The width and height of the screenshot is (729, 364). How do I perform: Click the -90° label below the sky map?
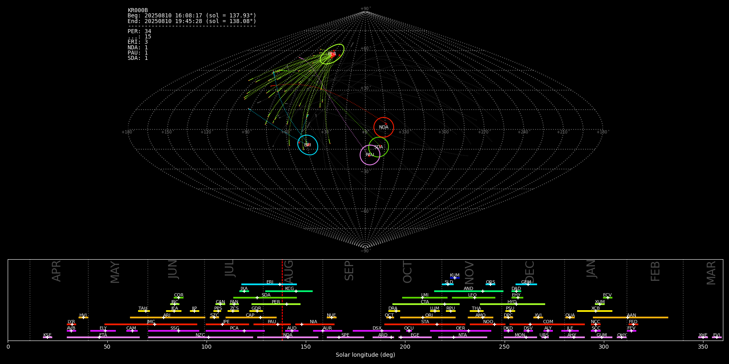pos(365,251)
